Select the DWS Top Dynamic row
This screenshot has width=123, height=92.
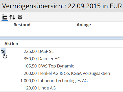62,66
